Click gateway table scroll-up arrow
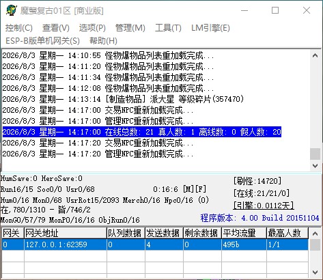 (315, 234)
